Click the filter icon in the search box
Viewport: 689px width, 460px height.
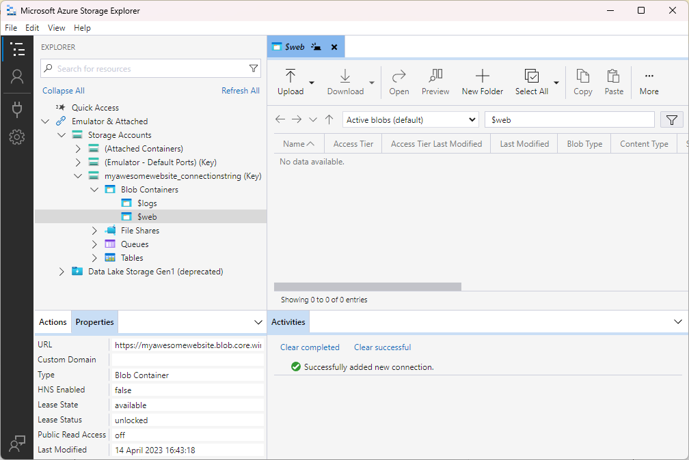[254, 68]
